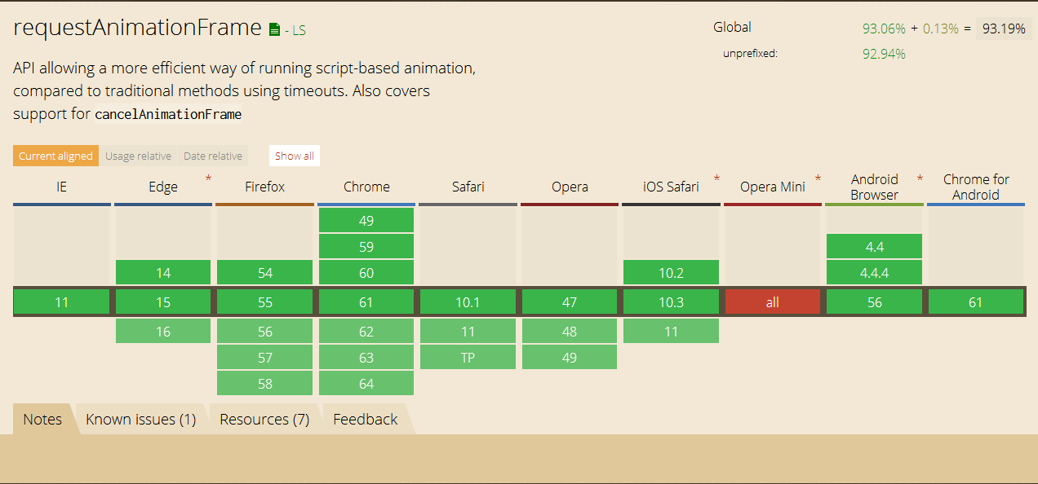Click the IE 11 support cell
Viewport: 1038px width, 484px height.
point(61,302)
